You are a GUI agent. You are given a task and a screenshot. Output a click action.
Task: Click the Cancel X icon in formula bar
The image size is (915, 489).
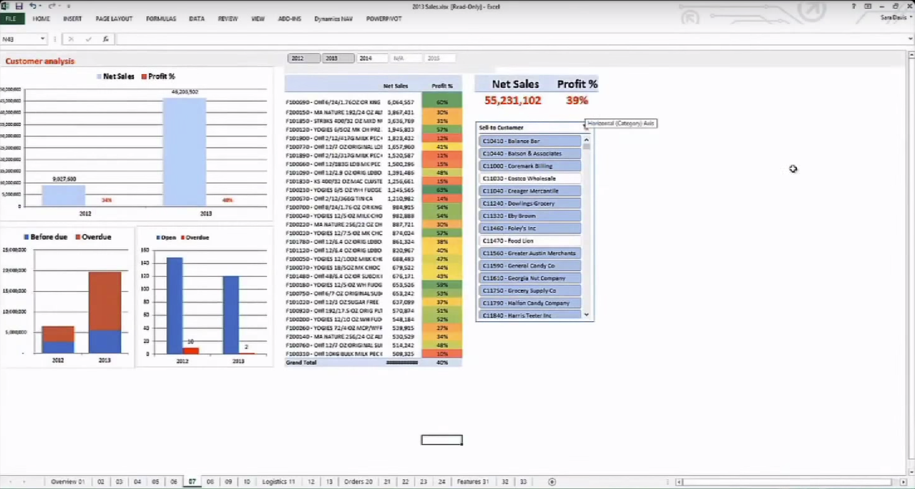coord(71,39)
